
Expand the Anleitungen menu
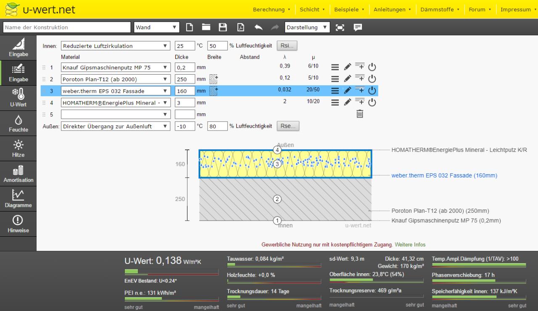[392, 10]
